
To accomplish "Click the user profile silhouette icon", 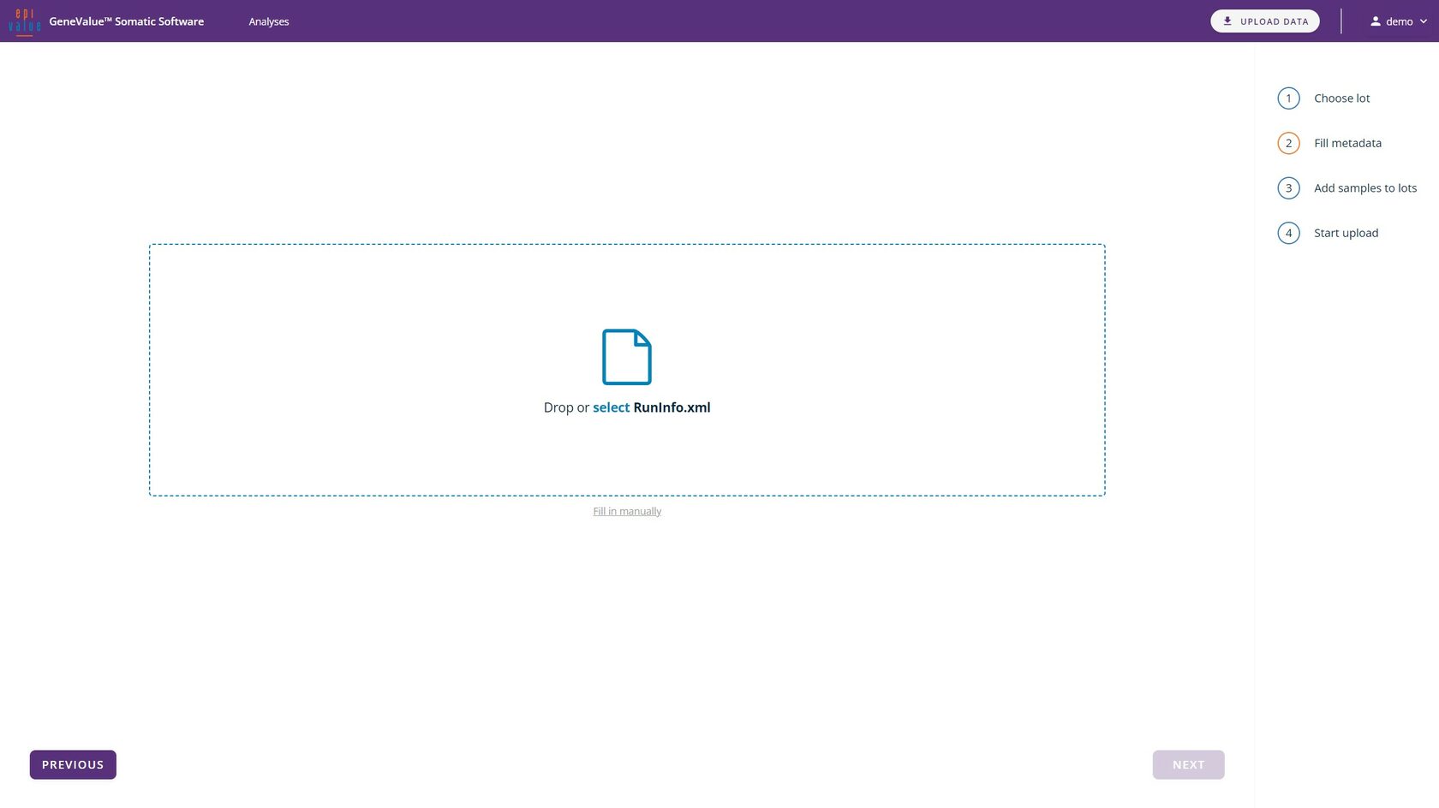I will [x=1375, y=21].
